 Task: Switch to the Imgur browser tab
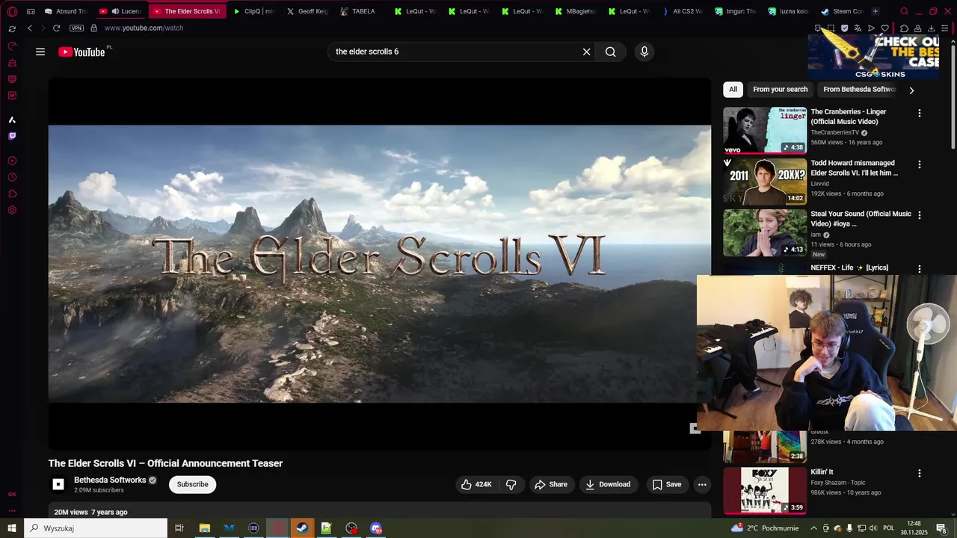pyautogui.click(x=736, y=11)
